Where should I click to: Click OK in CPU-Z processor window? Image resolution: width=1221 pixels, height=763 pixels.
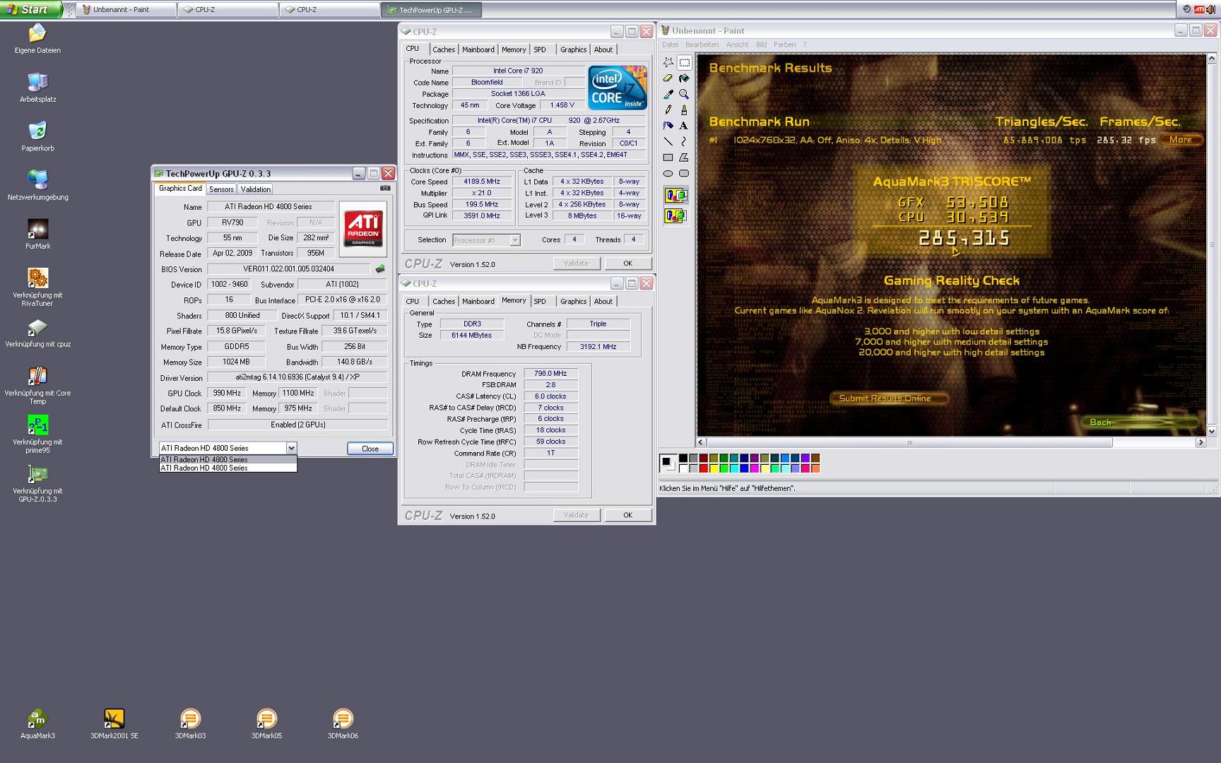[627, 264]
